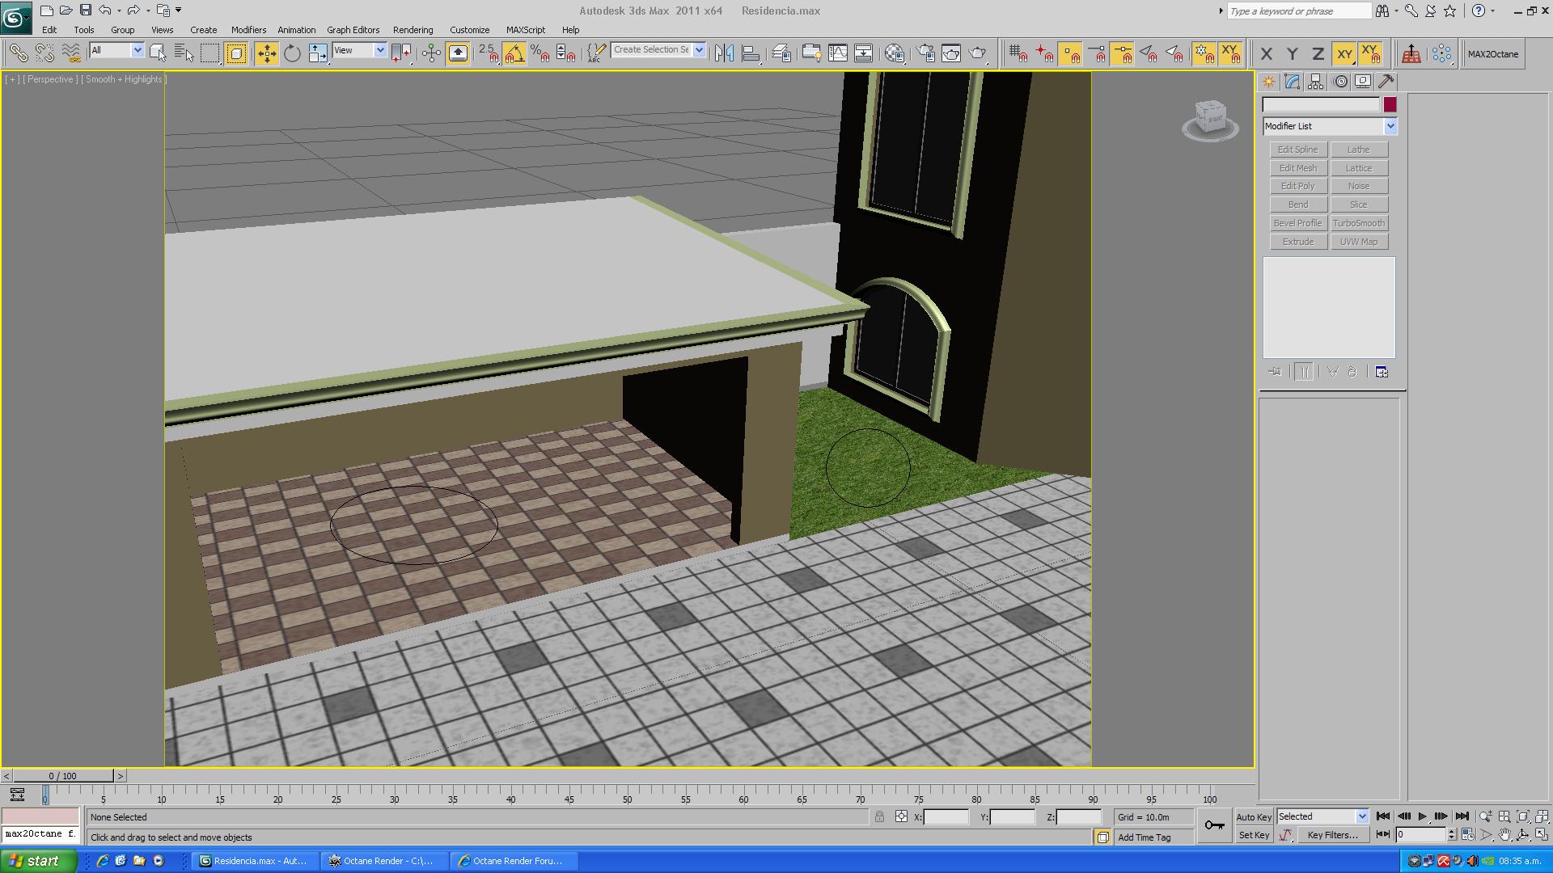Click the Render Production teapot icon
Viewport: 1553px width, 873px height.
click(x=978, y=53)
